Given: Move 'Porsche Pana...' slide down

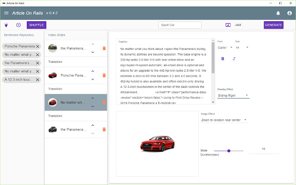Looking at the screenshot, I should click(x=92, y=79).
